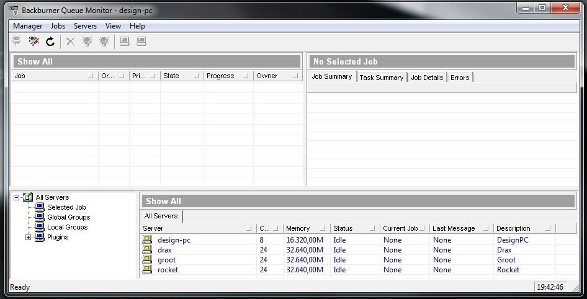Click the CPU count 8 for design-pc
The width and height of the screenshot is (587, 299).
click(262, 240)
